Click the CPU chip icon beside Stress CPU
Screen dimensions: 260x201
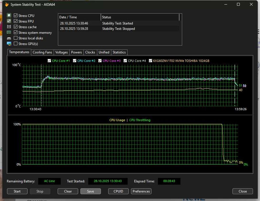9,16
